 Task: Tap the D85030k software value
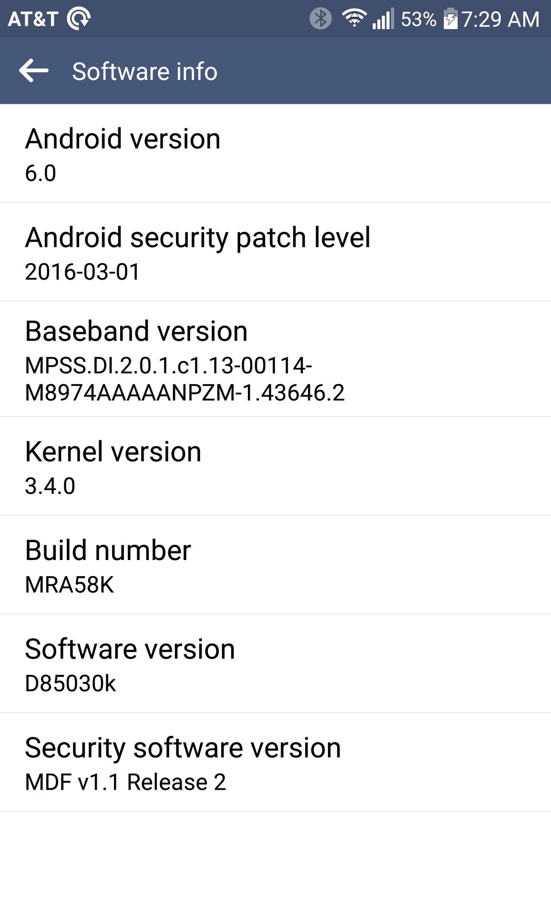[71, 683]
